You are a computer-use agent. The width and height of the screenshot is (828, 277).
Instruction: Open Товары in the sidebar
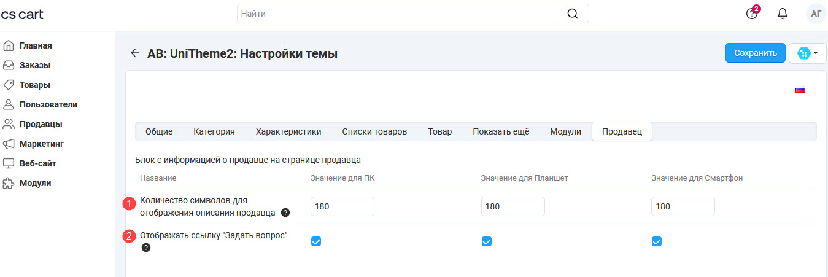click(x=35, y=85)
